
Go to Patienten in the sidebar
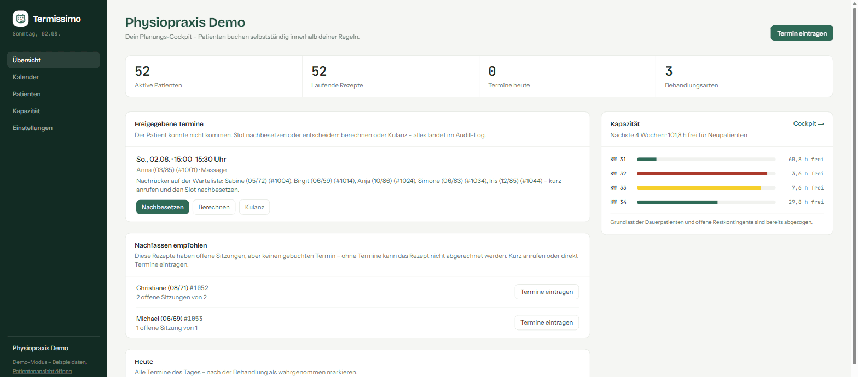[54, 94]
